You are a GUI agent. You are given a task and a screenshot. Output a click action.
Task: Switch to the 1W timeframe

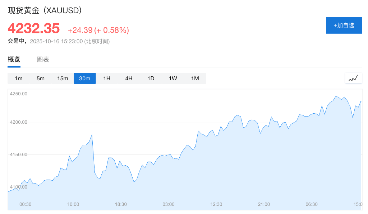[173, 78]
